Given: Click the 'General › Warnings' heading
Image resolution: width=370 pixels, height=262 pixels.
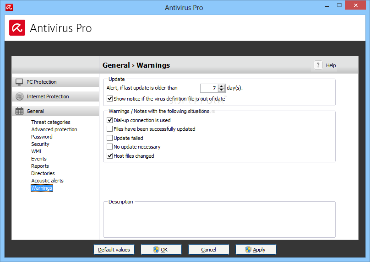Looking at the screenshot, I should (x=136, y=65).
